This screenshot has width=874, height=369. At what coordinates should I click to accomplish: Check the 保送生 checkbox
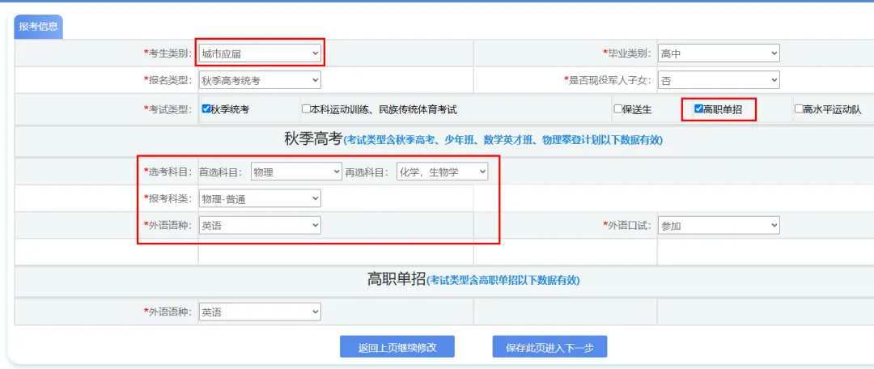point(617,108)
